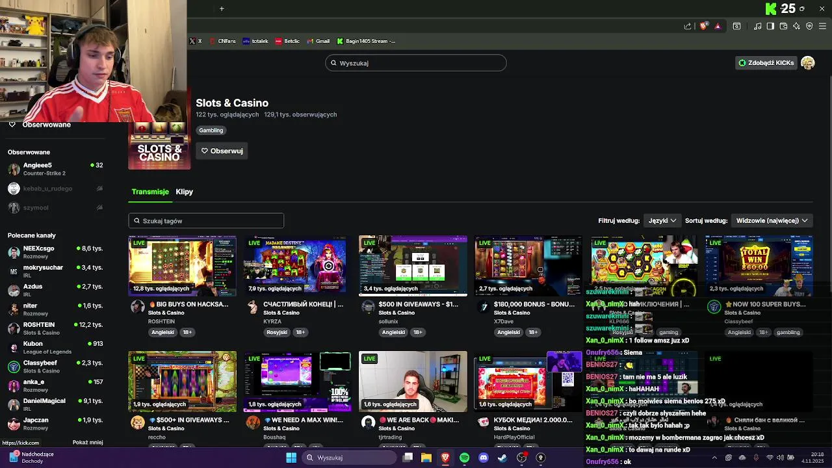Open Angieee5 in followed channels
The height and width of the screenshot is (468, 832).
[55, 169]
